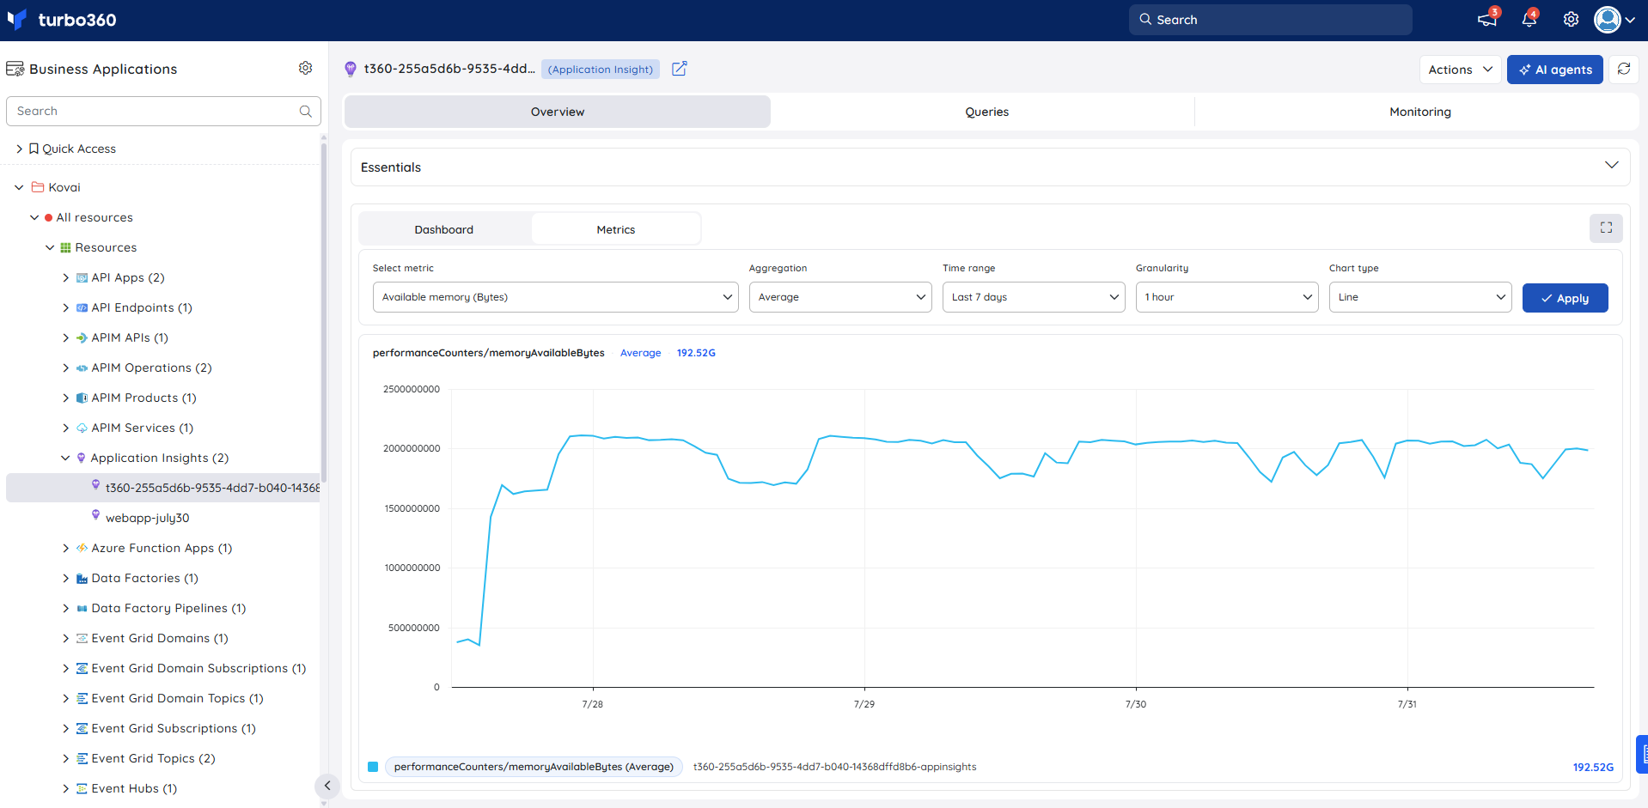Select the webapp-july30 tree item
This screenshot has height=808, width=1648.
[x=147, y=518]
